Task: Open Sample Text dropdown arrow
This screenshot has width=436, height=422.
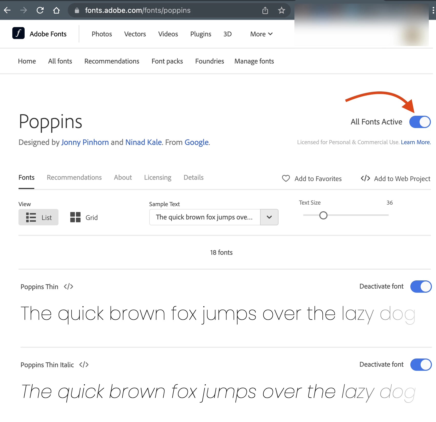Action: [x=269, y=217]
